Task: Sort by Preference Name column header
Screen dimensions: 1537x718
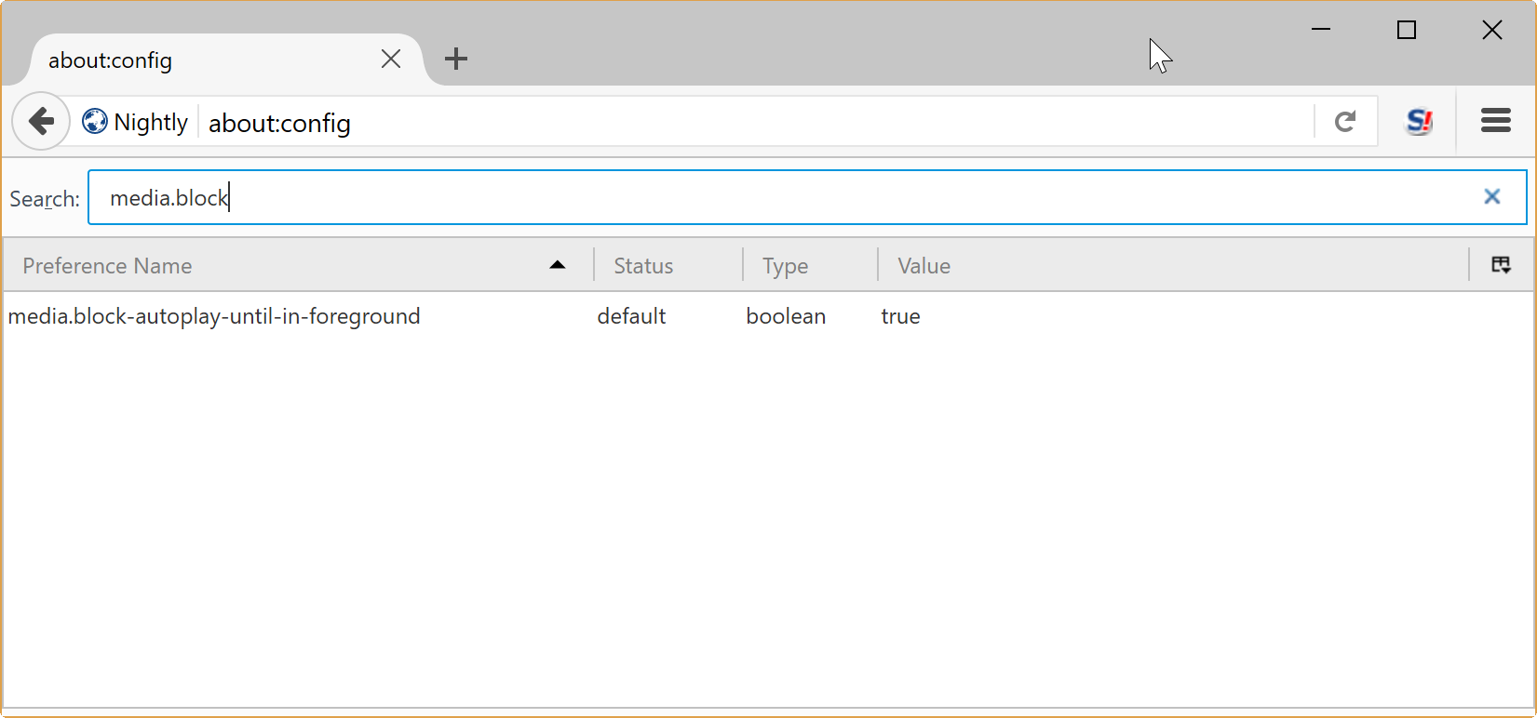Action: click(x=298, y=265)
